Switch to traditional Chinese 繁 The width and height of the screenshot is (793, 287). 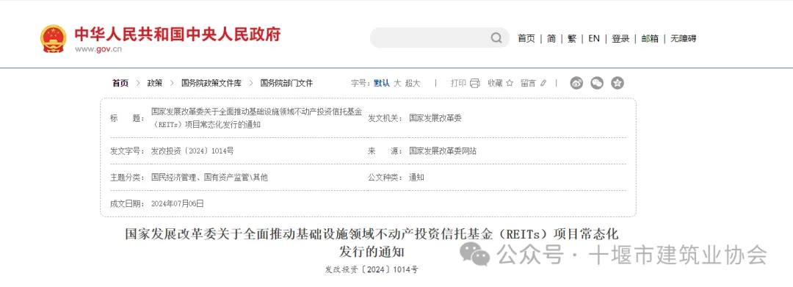572,38
